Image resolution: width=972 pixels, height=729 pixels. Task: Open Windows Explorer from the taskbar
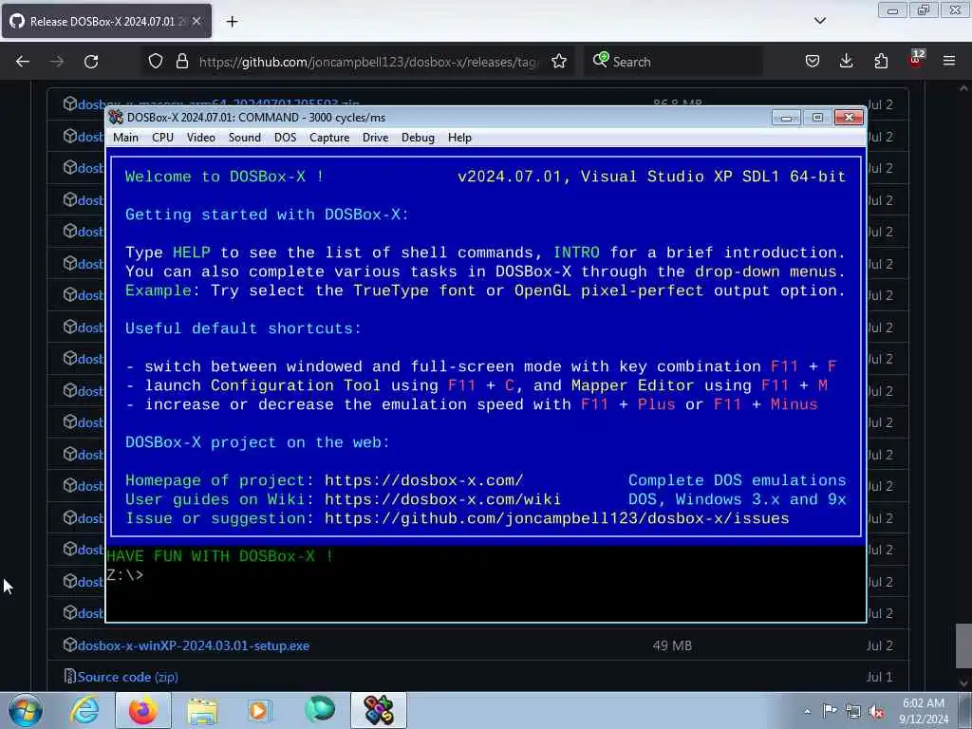pos(202,710)
